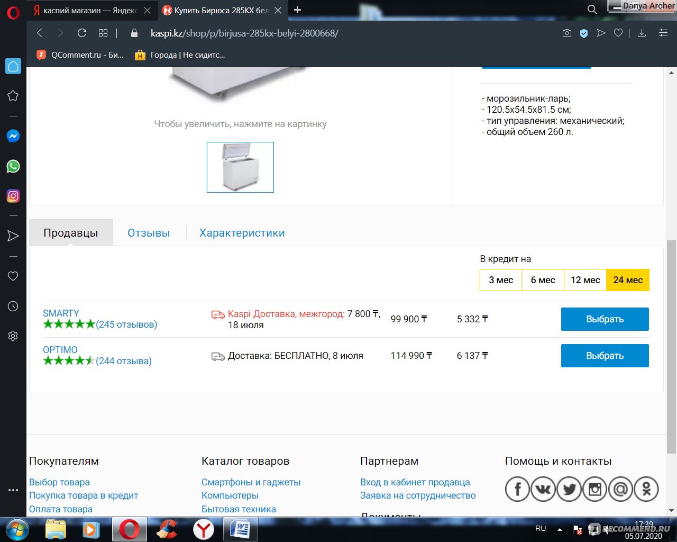
Task: Click the freezer thumbnail image
Action: coord(240,167)
